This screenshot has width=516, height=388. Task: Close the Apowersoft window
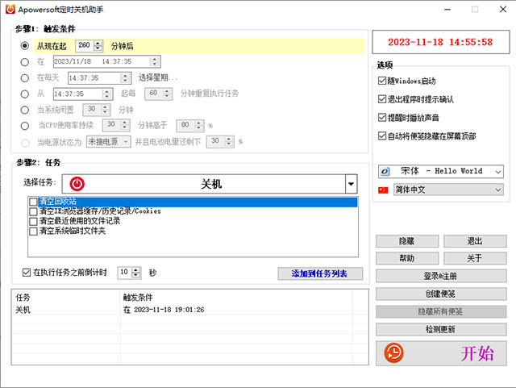click(503, 10)
